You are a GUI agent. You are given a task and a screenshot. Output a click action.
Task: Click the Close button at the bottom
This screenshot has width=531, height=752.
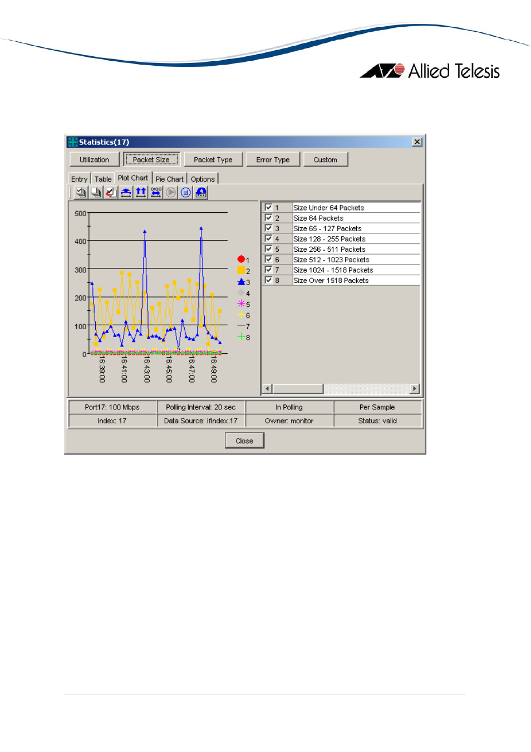point(244,441)
